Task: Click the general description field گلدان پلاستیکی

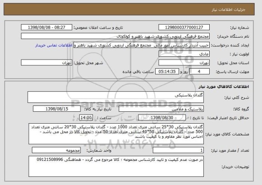Action: click(x=116, y=97)
